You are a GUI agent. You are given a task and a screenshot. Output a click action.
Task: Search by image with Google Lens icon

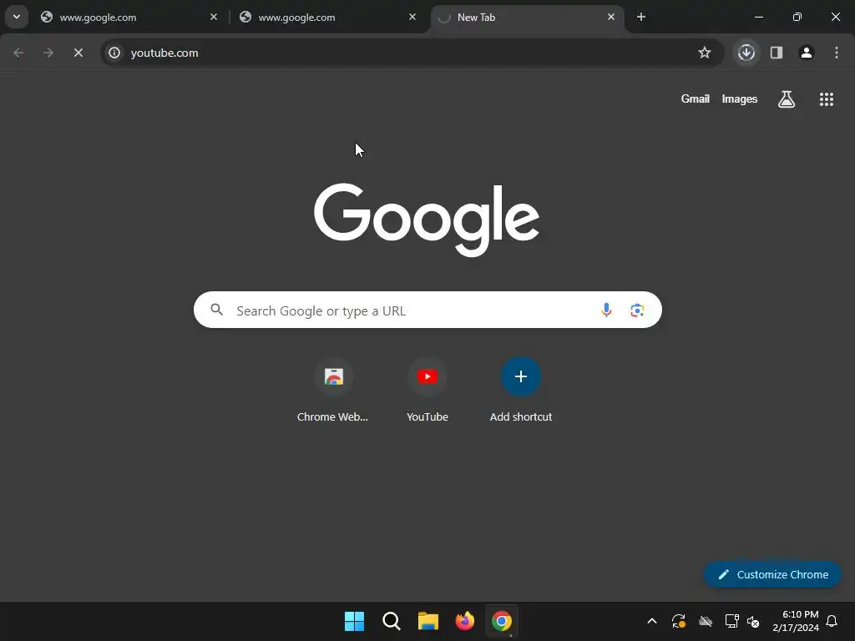[637, 310]
